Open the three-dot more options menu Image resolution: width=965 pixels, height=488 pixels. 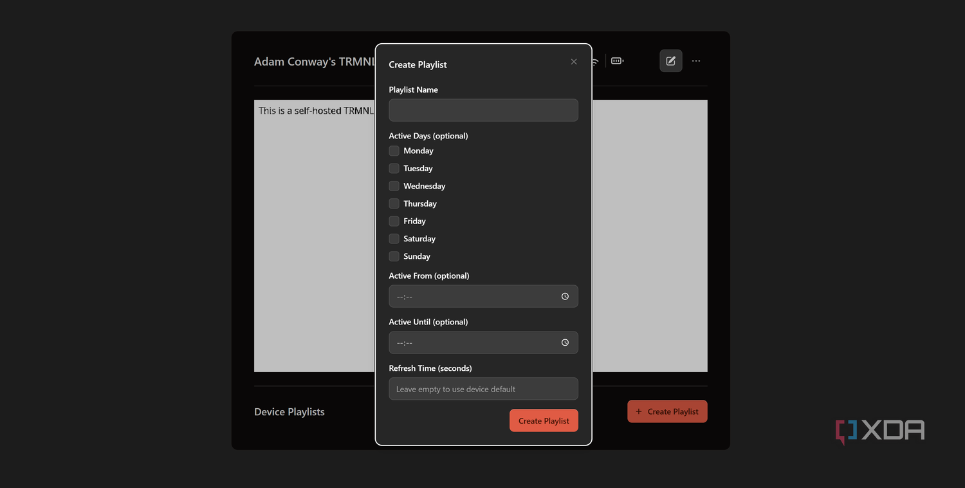point(696,61)
